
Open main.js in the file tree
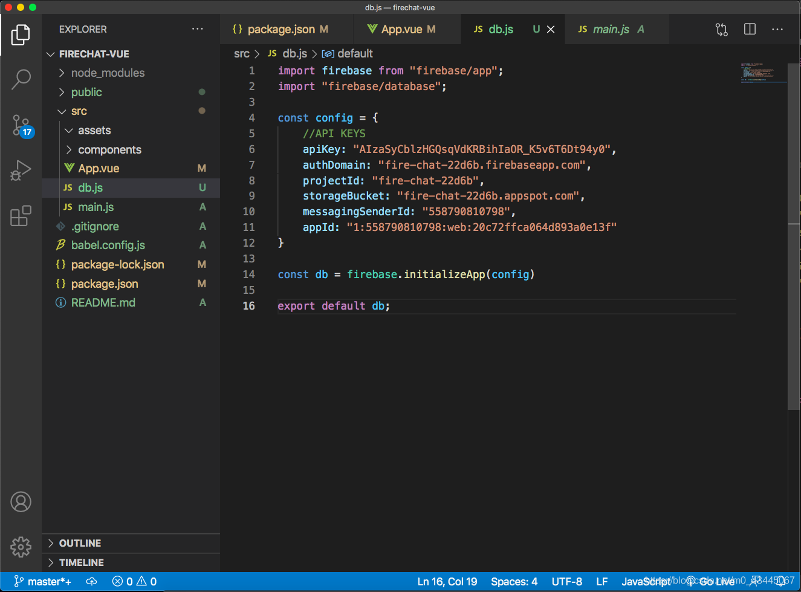point(131,207)
